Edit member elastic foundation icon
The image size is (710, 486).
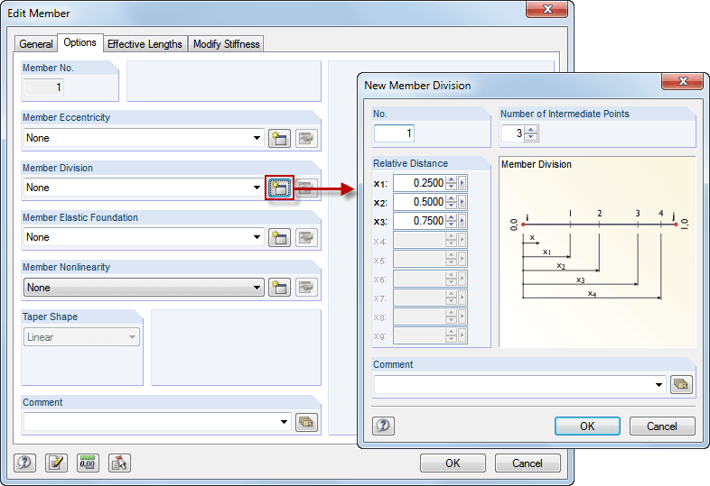[x=306, y=237]
